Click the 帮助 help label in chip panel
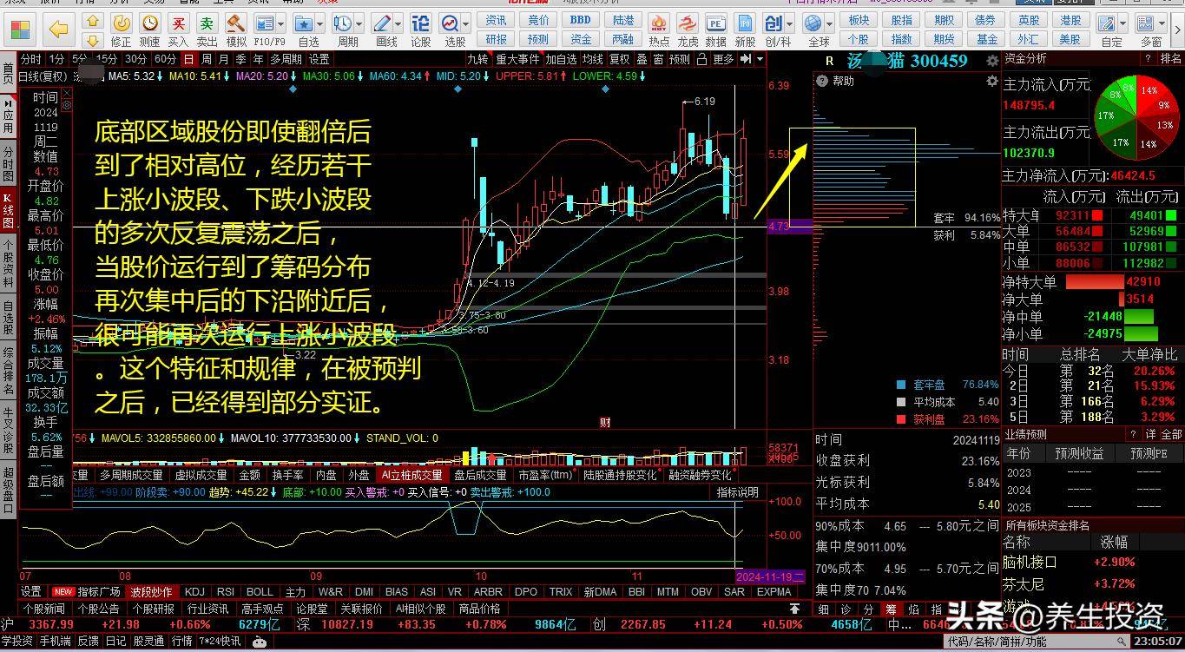This screenshot has width=1185, height=652. tap(843, 81)
